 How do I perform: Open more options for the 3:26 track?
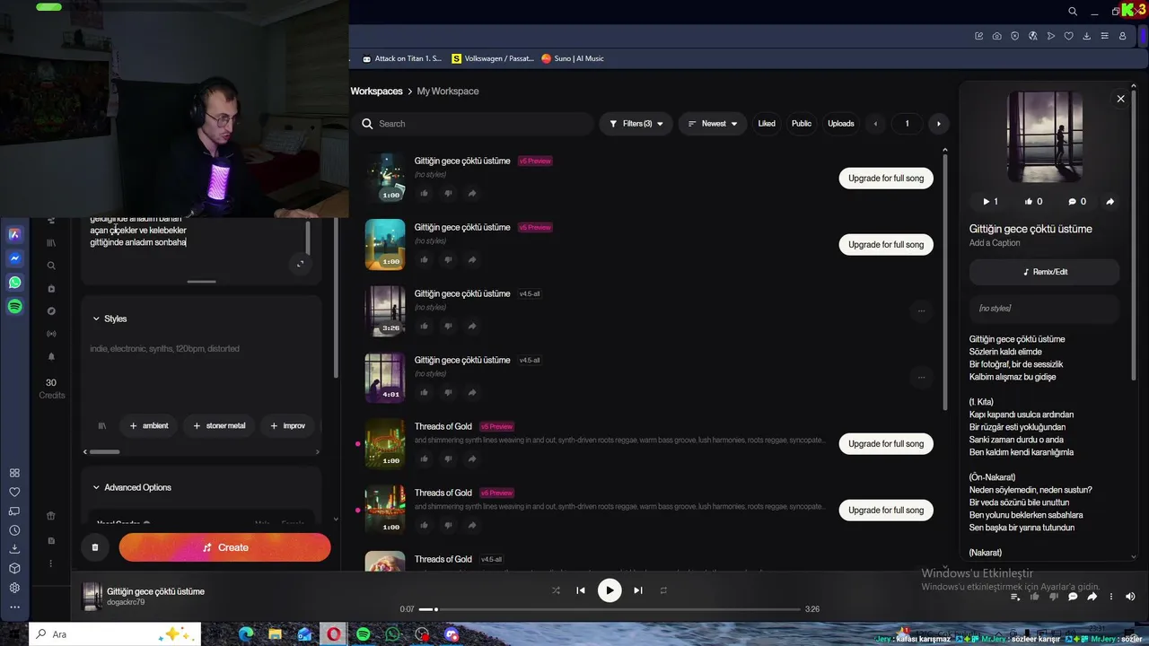coord(921,311)
